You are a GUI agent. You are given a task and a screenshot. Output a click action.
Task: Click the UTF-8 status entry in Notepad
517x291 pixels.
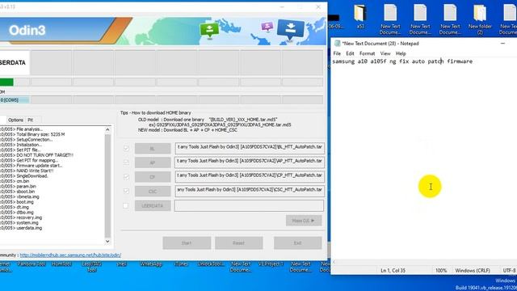509,271
